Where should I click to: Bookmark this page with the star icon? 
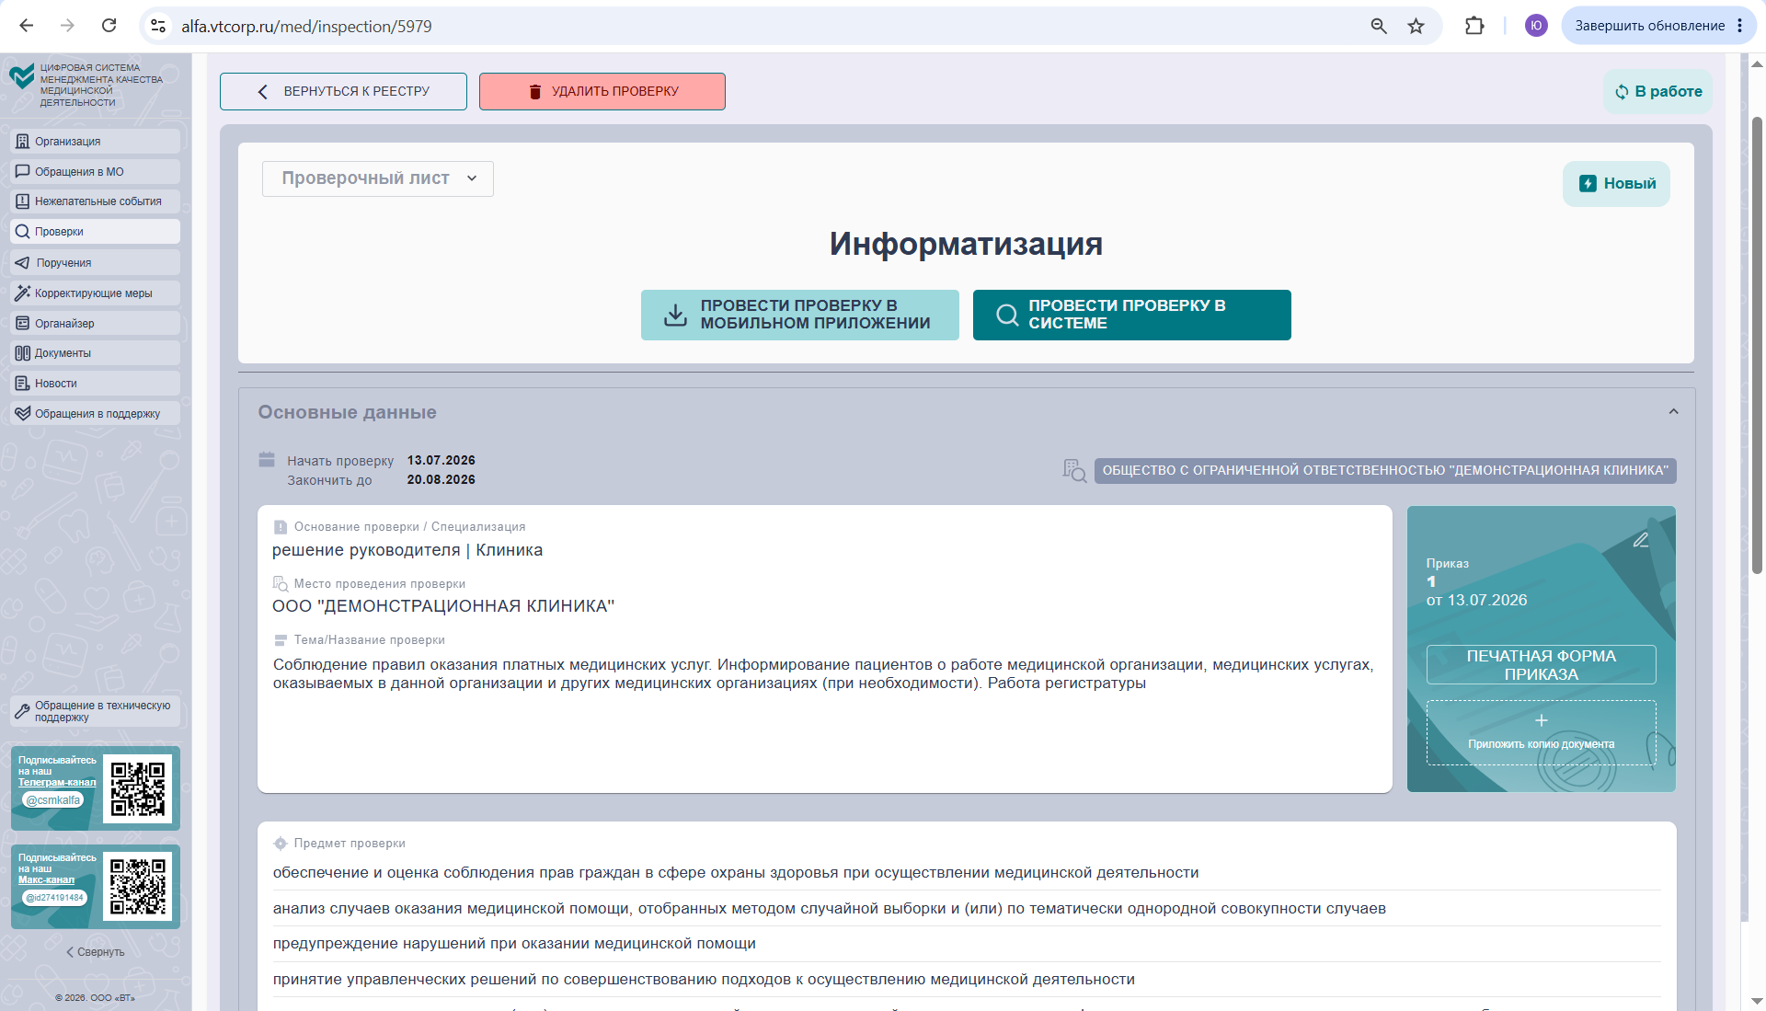1416,26
